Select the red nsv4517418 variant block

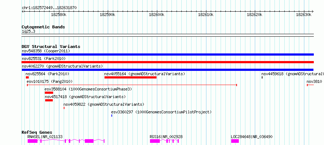pyautogui.click(x=49, y=100)
